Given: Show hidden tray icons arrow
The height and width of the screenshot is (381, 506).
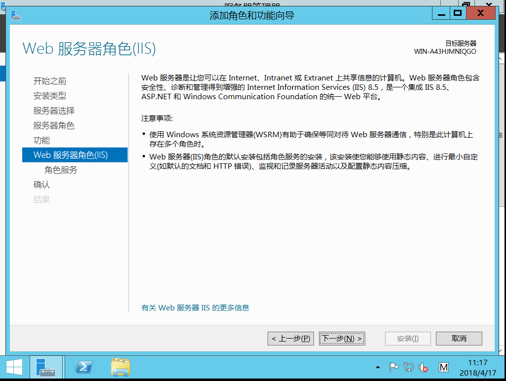Looking at the screenshot, I should click(x=378, y=367).
